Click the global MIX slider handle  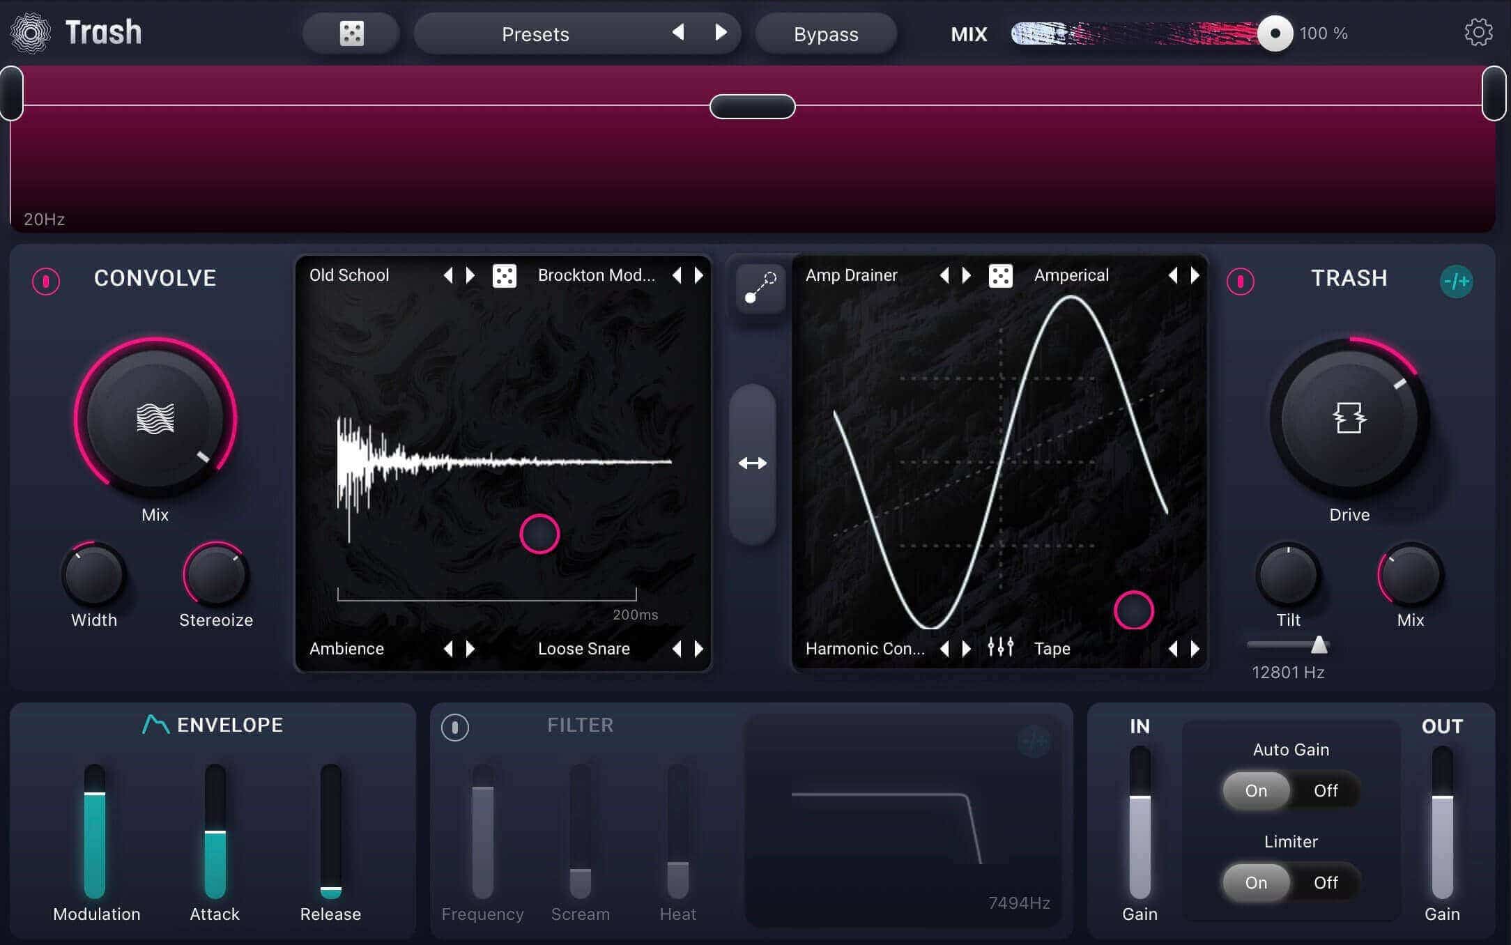point(1275,33)
